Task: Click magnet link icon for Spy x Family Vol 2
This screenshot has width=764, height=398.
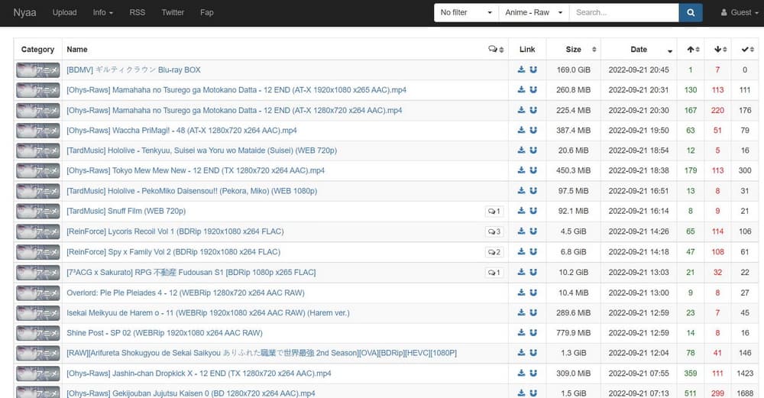Action: pos(533,252)
